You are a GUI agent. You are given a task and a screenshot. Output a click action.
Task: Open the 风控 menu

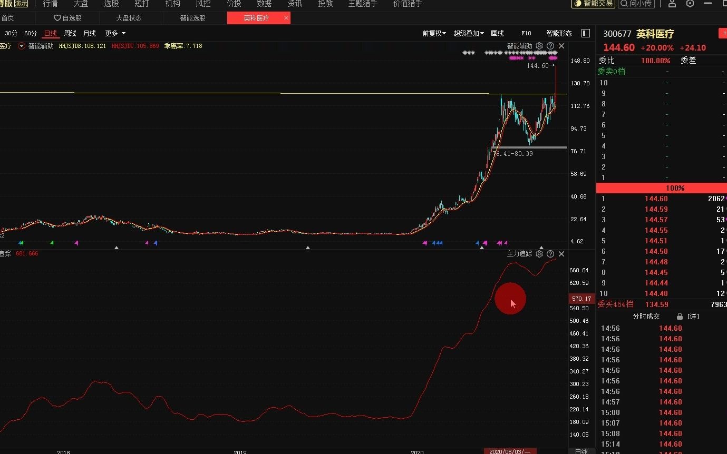point(203,4)
